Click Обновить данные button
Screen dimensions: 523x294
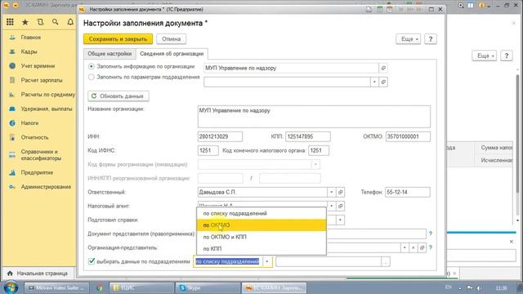coord(118,96)
